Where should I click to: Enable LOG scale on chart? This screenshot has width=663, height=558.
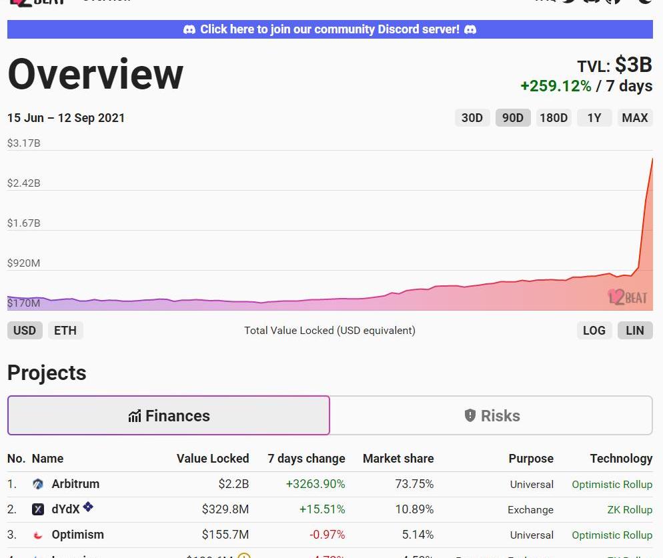[594, 330]
